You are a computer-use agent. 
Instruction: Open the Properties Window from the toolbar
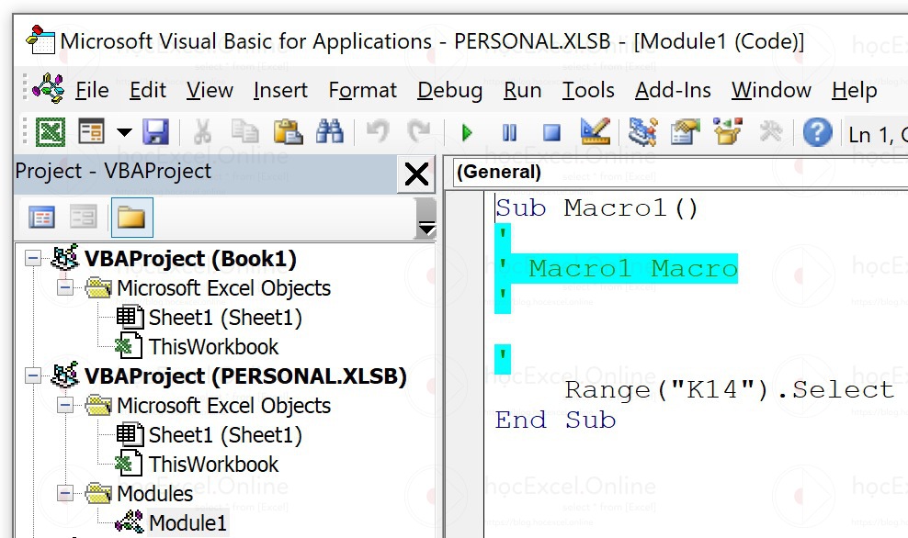click(x=684, y=132)
